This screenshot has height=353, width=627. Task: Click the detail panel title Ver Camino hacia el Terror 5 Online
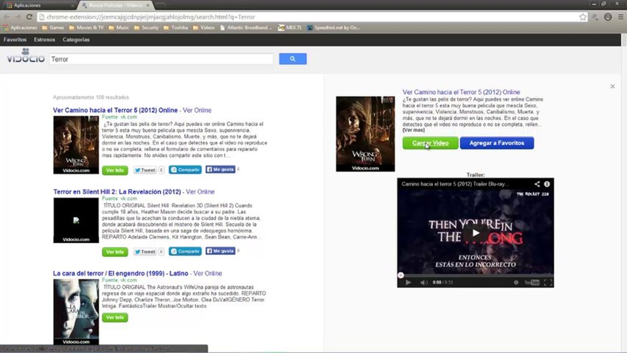pos(461,92)
